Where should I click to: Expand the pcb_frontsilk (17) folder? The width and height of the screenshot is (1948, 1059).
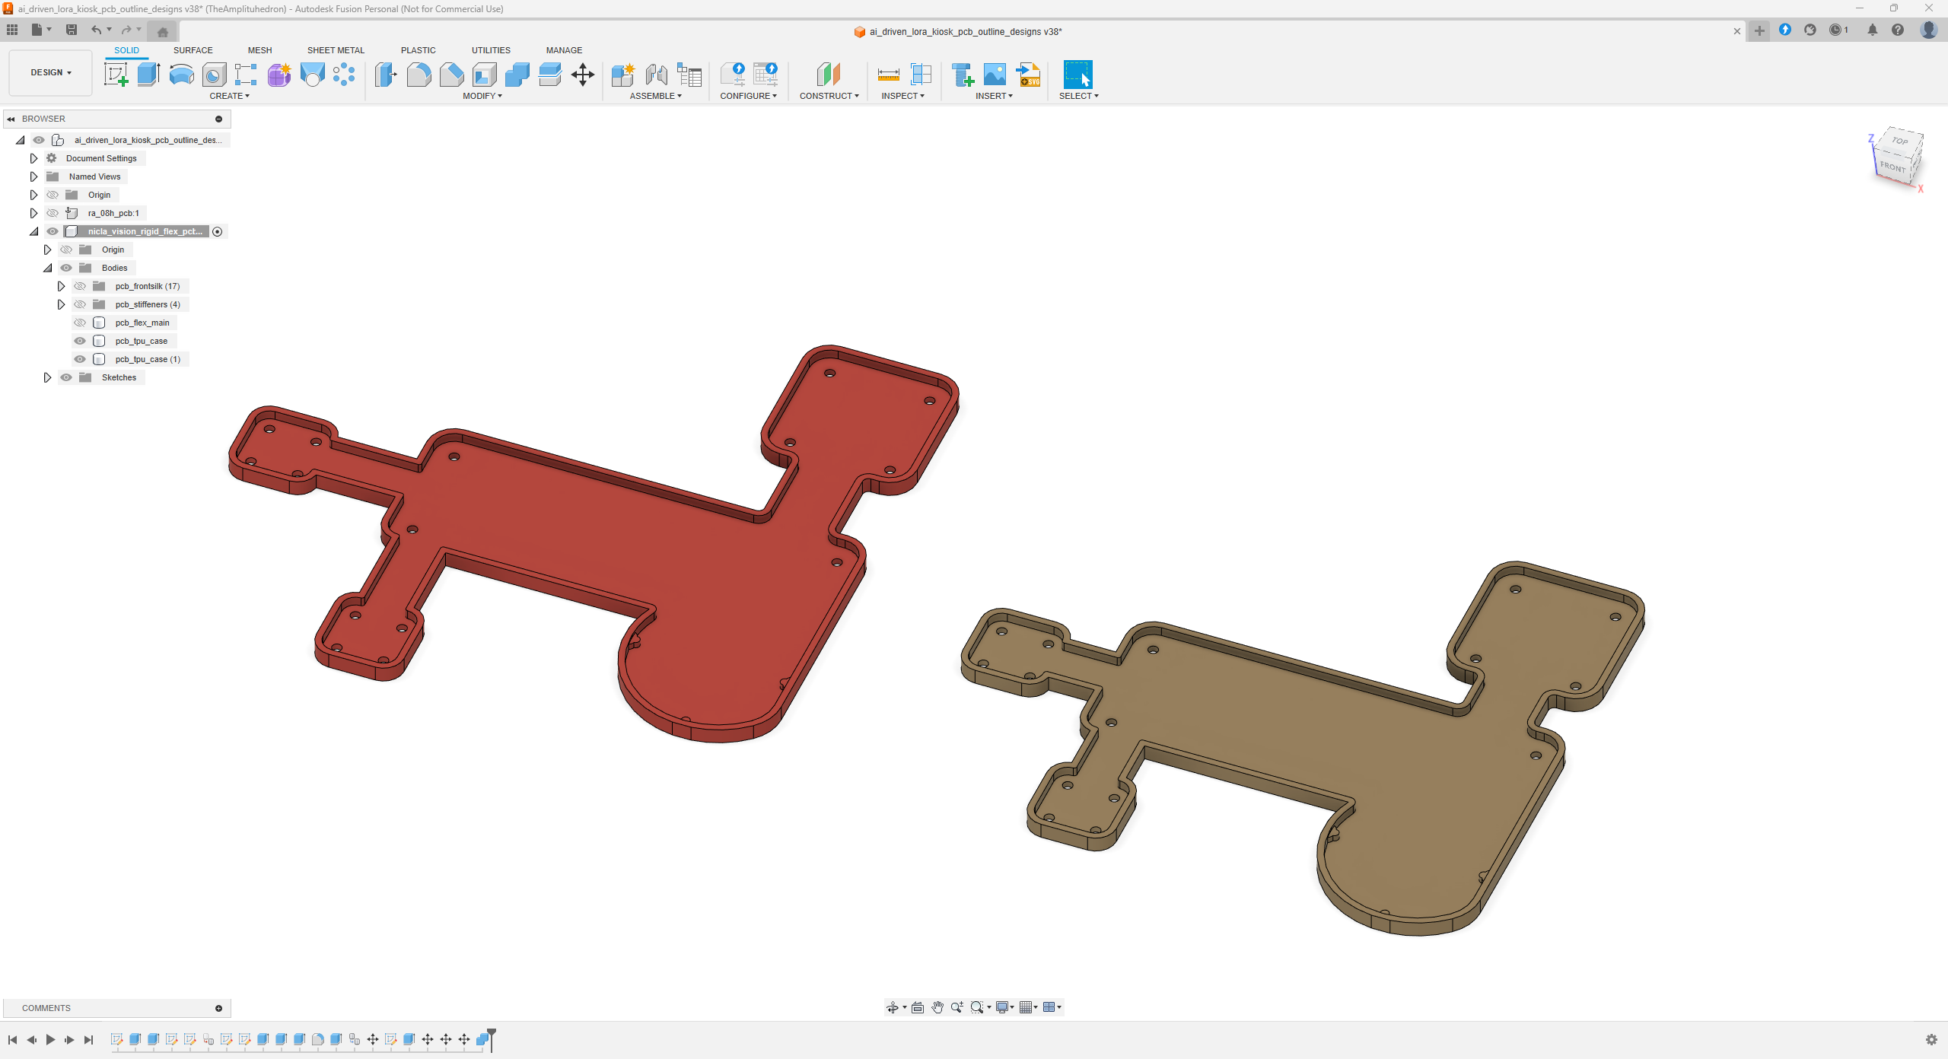pos(61,286)
